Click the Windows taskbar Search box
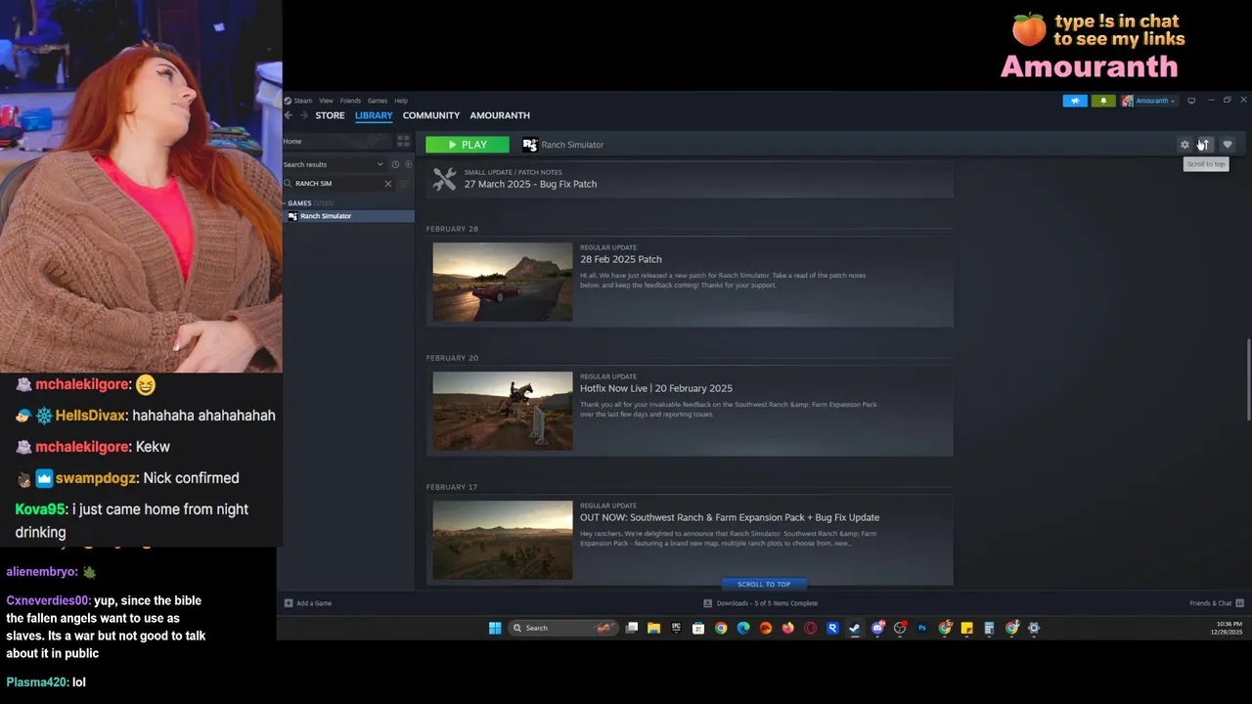 coord(564,628)
